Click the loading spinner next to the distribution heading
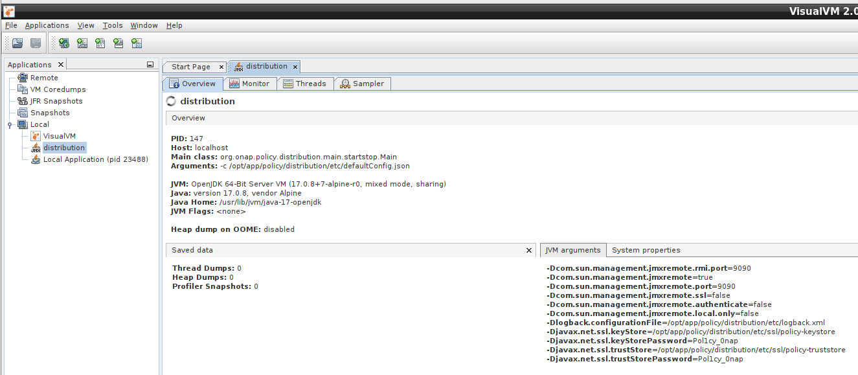Viewport: 858px width, 375px height. click(x=172, y=101)
